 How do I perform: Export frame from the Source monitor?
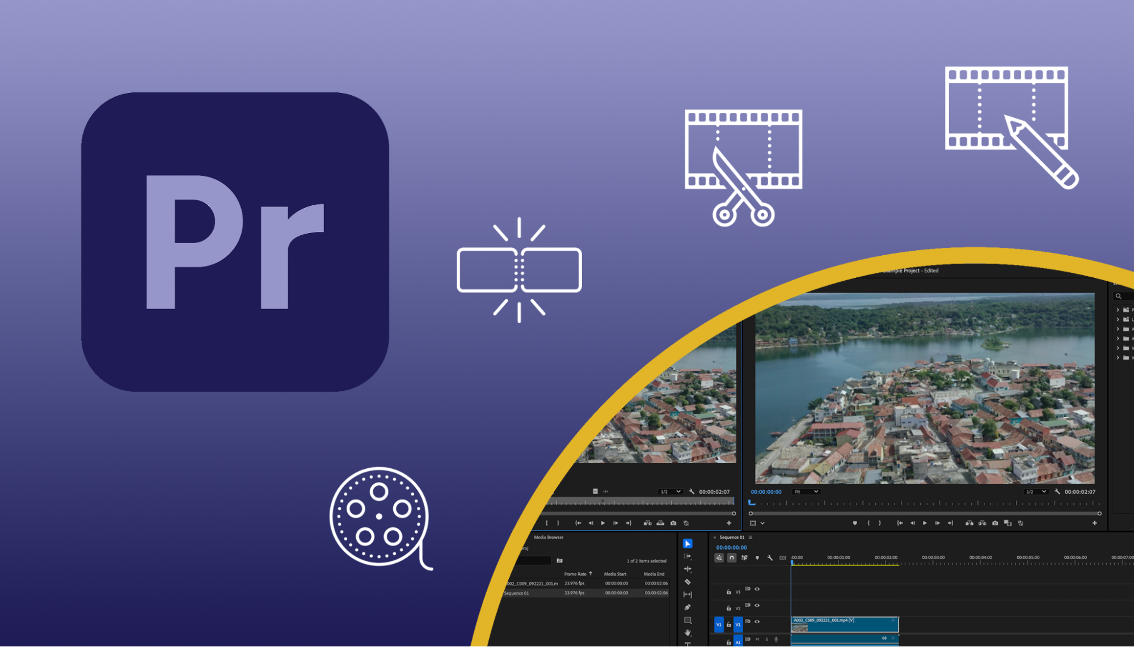pyautogui.click(x=673, y=523)
